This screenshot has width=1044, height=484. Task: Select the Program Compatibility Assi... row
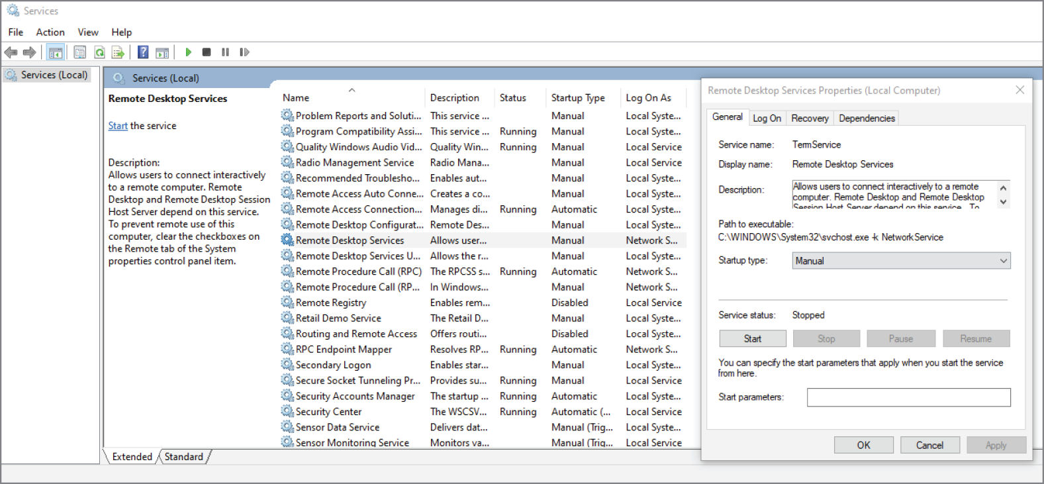tap(483, 131)
